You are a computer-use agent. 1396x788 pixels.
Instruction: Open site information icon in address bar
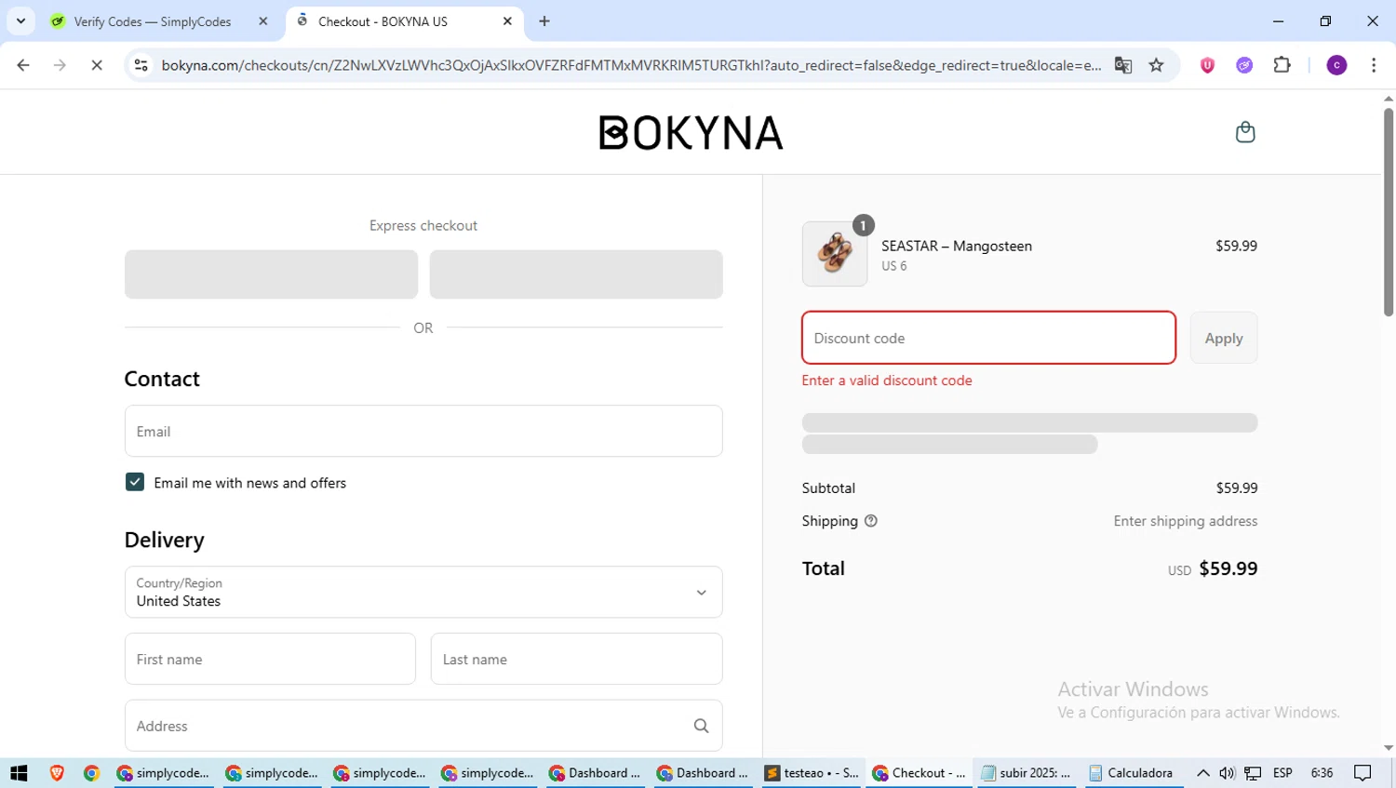[141, 65]
